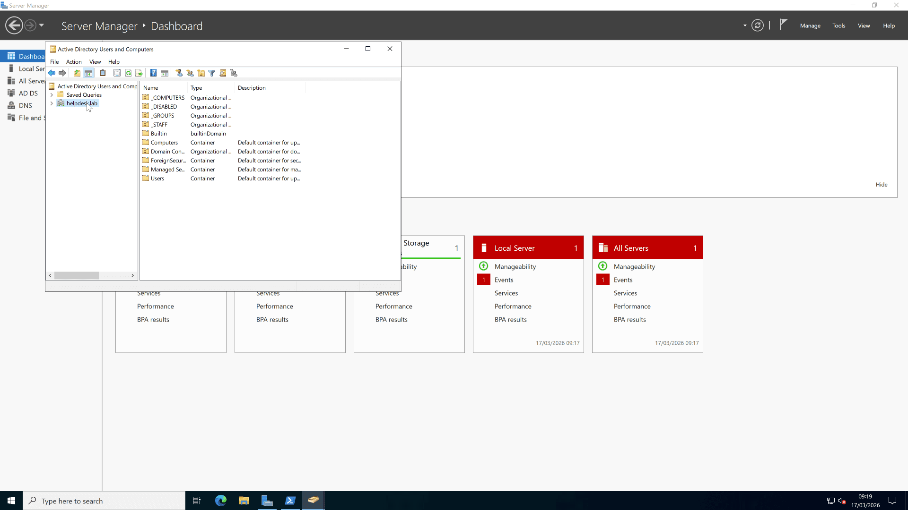Open the Server Manager back button dropdown arrow
Image resolution: width=908 pixels, height=510 pixels.
click(41, 25)
